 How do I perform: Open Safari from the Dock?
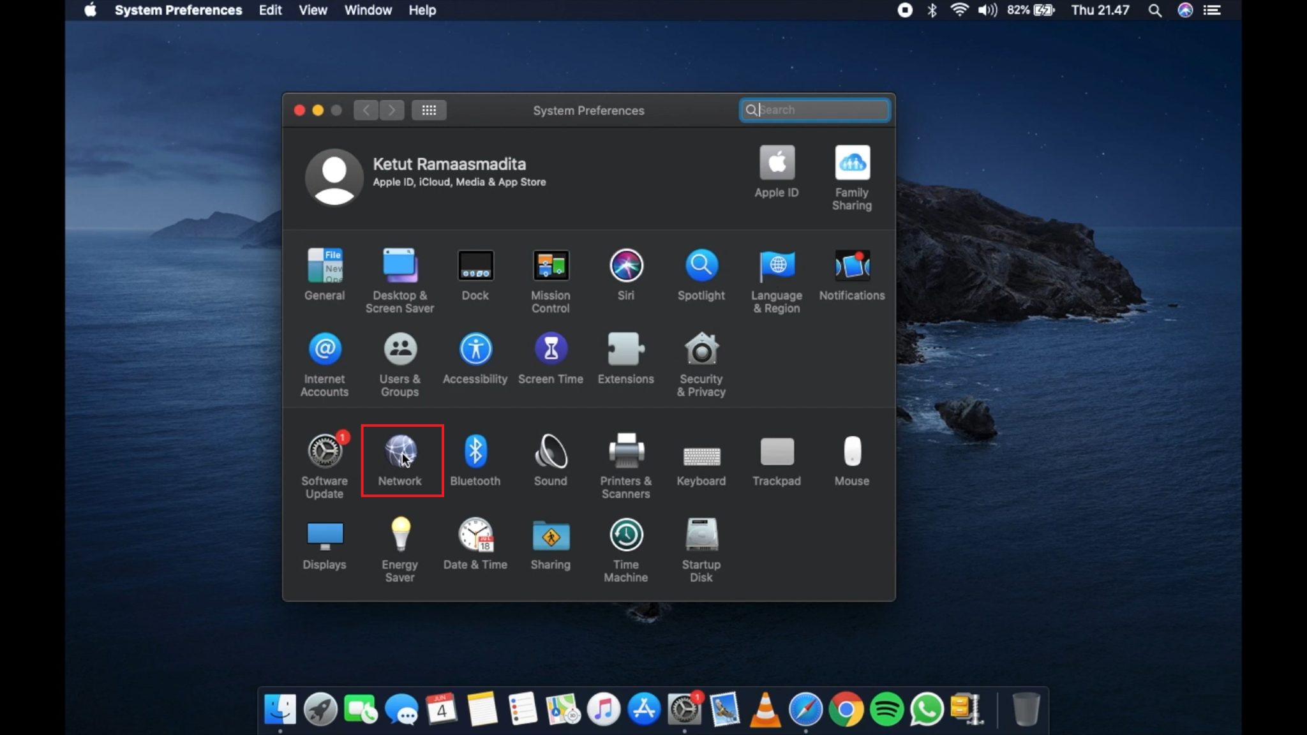point(805,709)
